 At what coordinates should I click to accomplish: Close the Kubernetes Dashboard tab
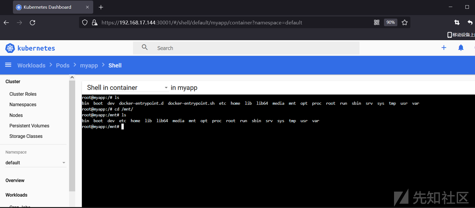(x=87, y=7)
